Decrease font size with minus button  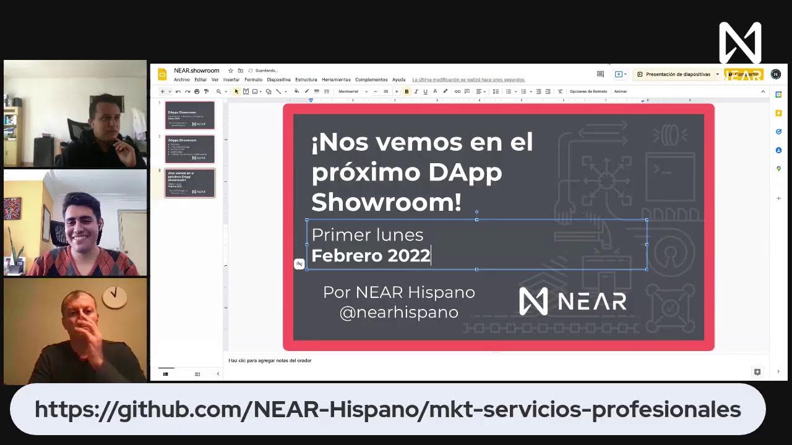point(375,91)
